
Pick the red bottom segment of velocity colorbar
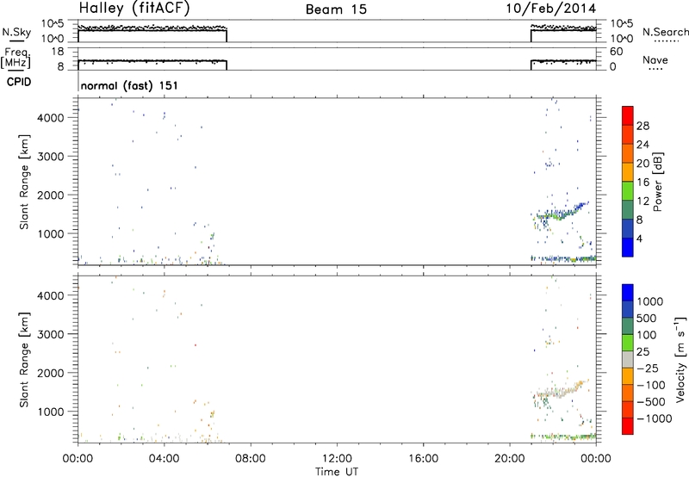click(628, 426)
